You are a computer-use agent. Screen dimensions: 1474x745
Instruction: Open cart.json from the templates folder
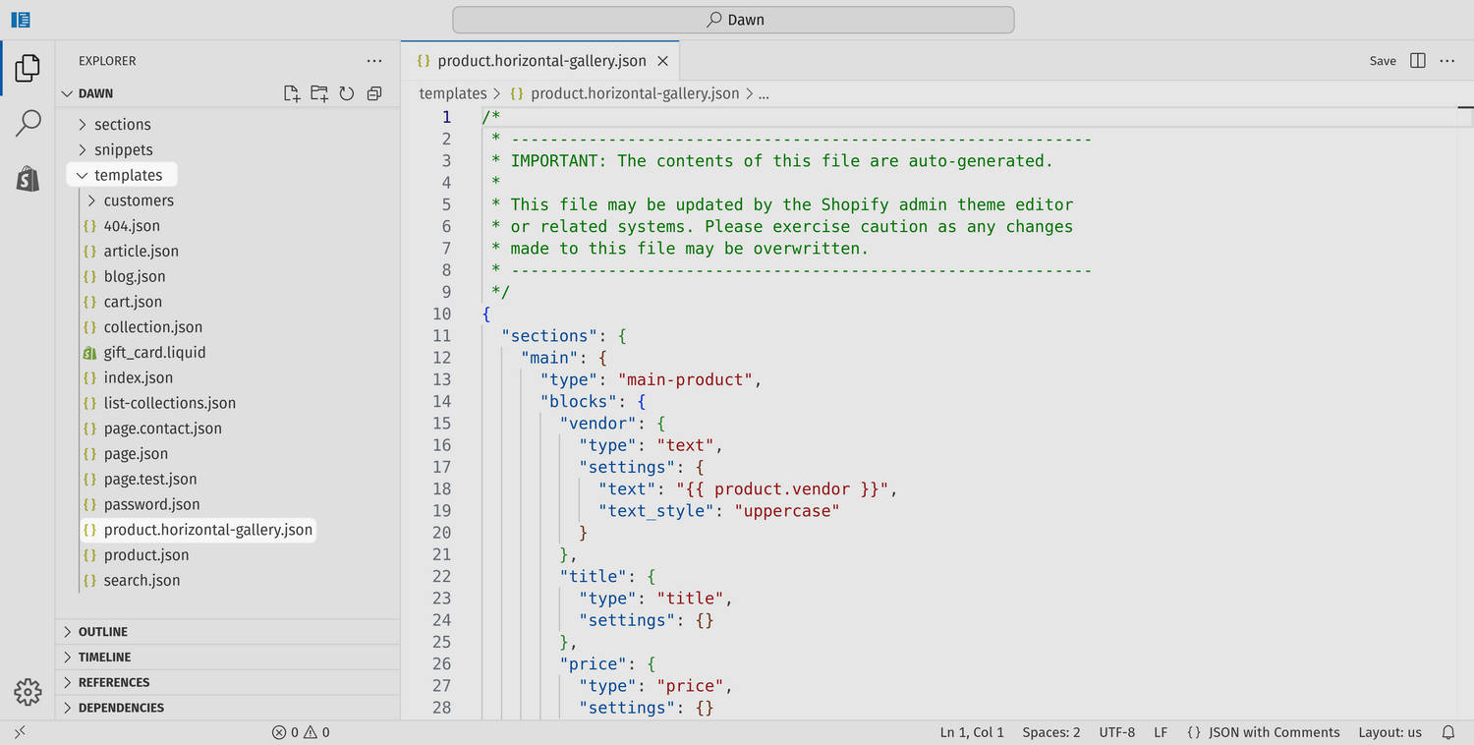coord(133,302)
